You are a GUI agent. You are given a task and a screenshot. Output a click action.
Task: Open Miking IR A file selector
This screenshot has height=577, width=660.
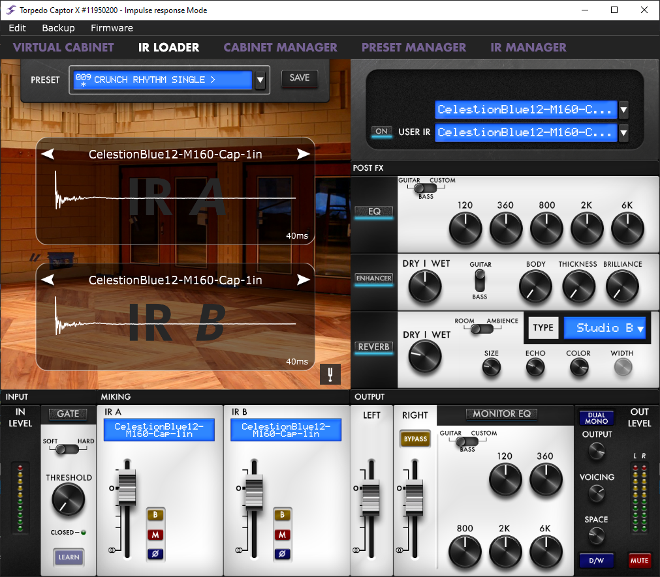point(159,430)
